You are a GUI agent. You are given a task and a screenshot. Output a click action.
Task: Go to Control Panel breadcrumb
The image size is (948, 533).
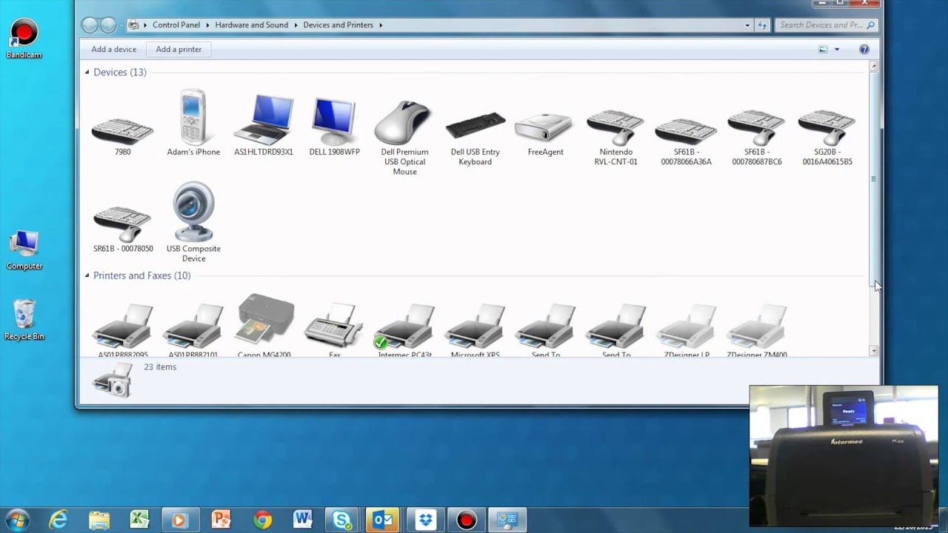[x=176, y=25]
